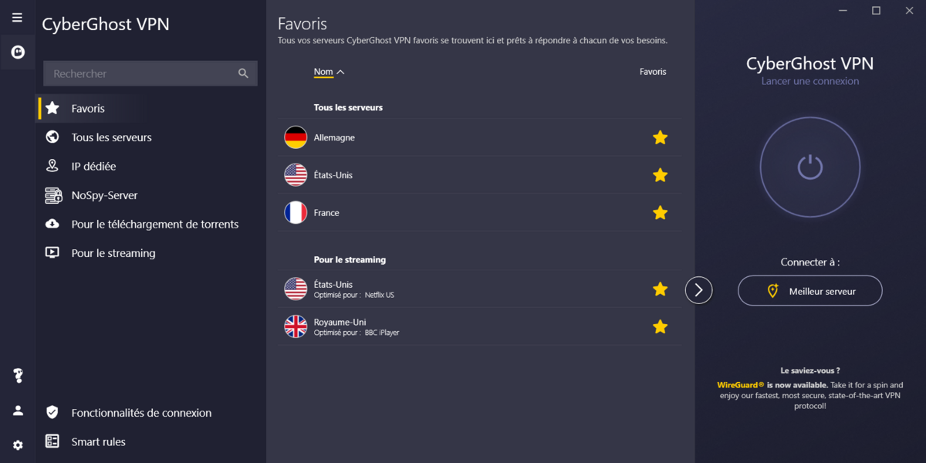This screenshot has width=926, height=463.
Task: Collapse the panel with the round chevron arrow
Action: pos(698,290)
